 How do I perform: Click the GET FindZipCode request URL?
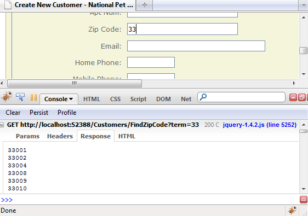tap(103, 125)
